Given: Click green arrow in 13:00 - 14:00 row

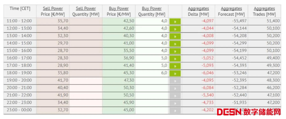Looking at the screenshot, I should [175, 36].
